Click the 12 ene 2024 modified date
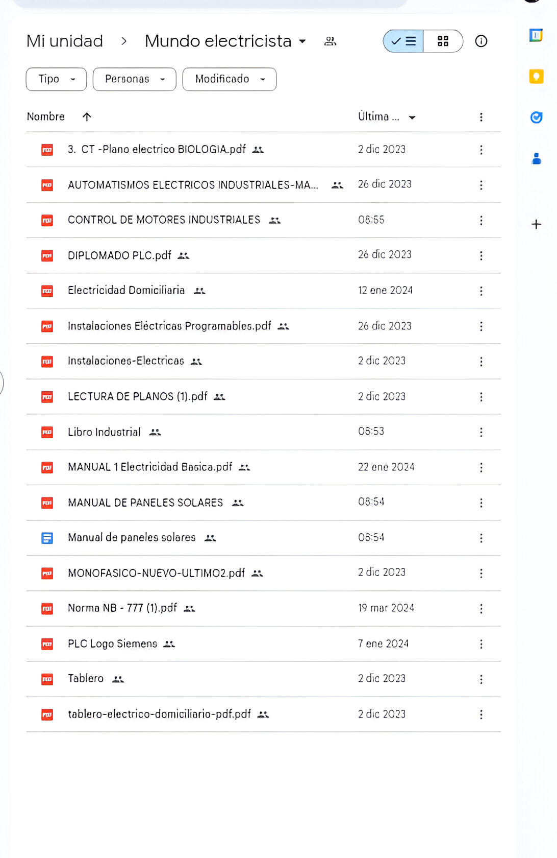557x858 pixels. 385,290
